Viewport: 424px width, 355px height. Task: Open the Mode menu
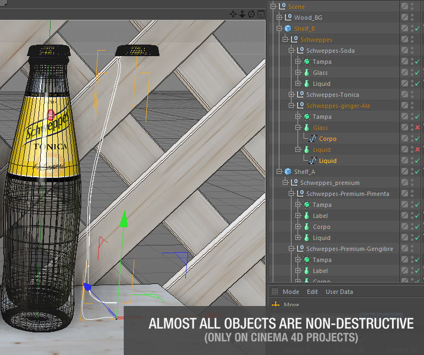pyautogui.click(x=291, y=292)
